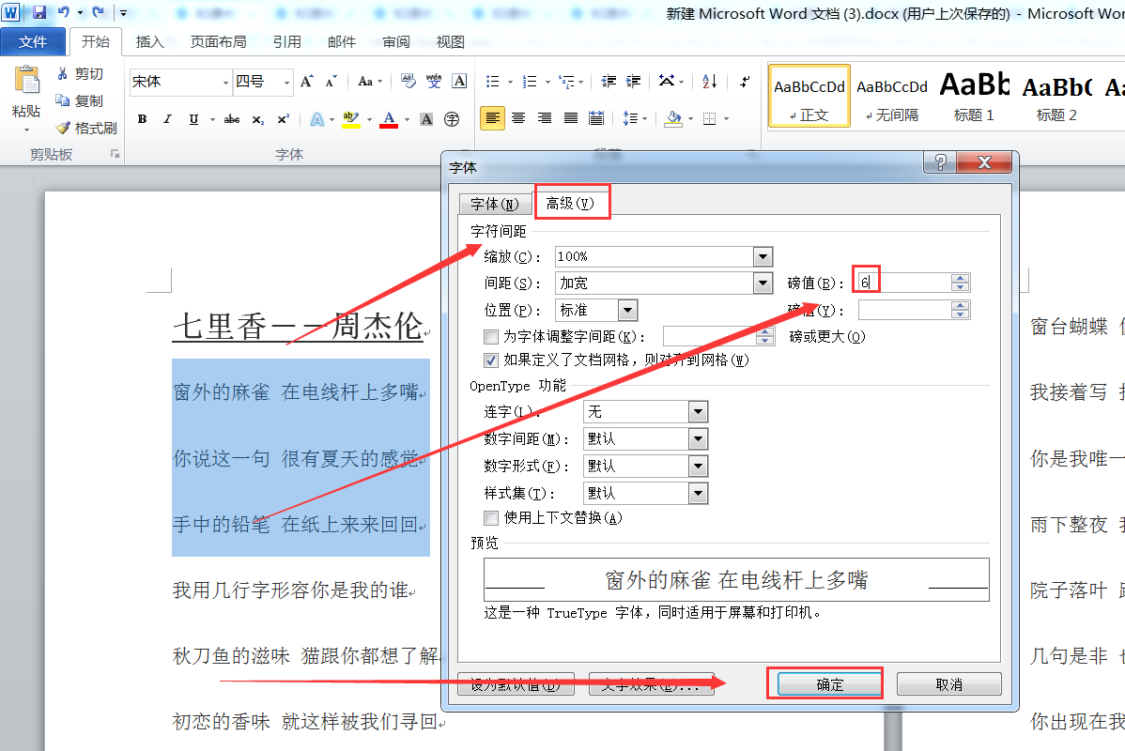Open the 审阅 ribbon tab
Image resolution: width=1125 pixels, height=751 pixels.
(396, 41)
